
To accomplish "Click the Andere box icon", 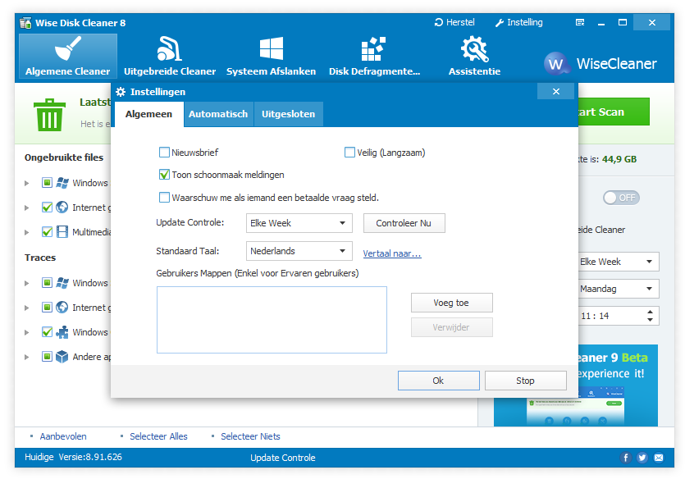I will [x=62, y=357].
